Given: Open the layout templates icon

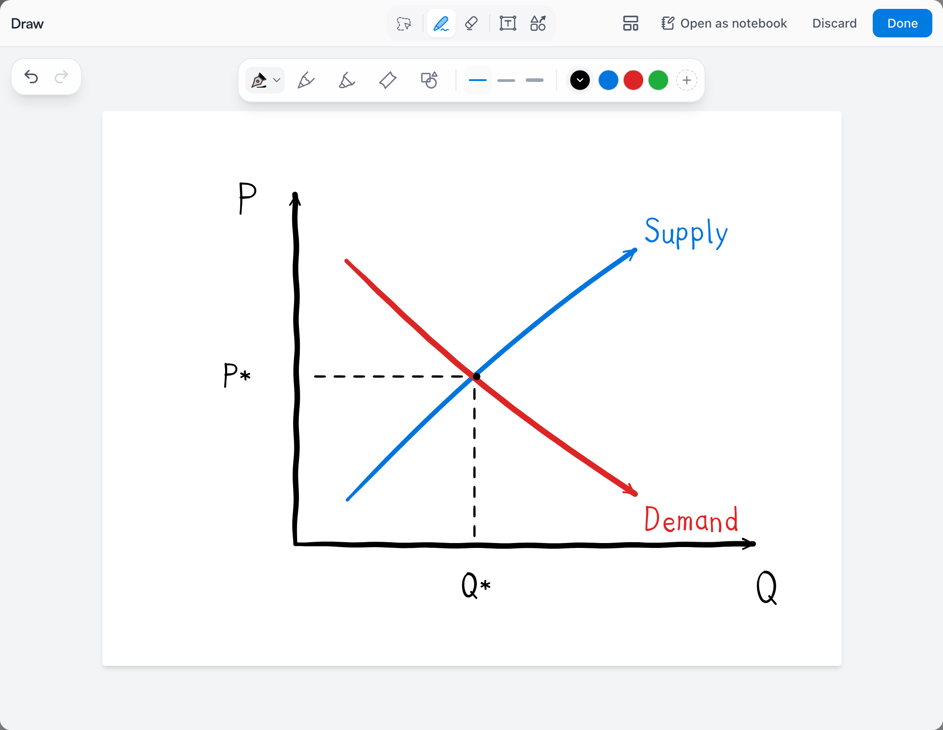Looking at the screenshot, I should point(630,23).
